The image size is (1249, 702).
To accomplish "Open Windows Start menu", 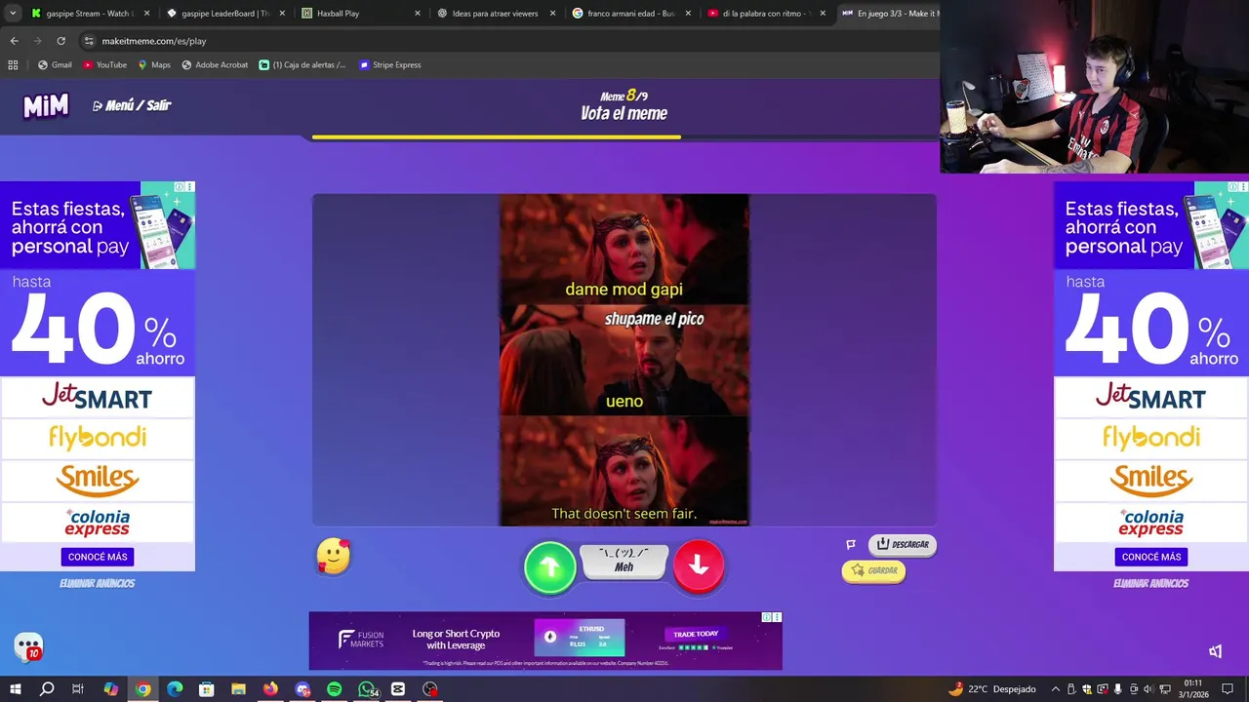I will tap(15, 689).
